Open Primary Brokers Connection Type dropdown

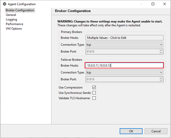pos(124,45)
